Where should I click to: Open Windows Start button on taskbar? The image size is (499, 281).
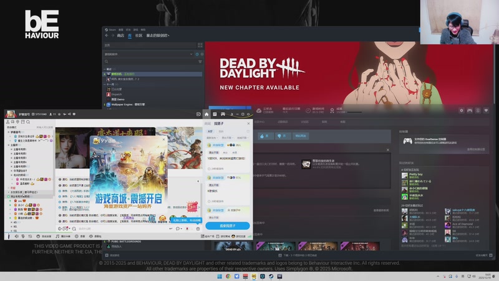(220, 276)
